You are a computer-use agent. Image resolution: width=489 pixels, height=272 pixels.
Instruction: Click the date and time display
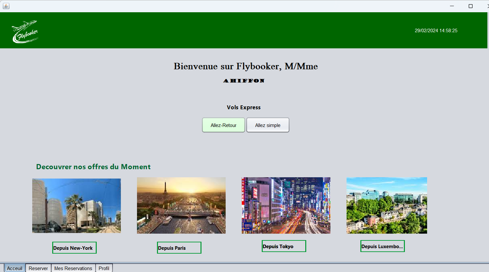coord(436,31)
